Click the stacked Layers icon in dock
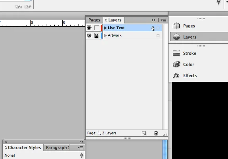The width and height of the screenshot is (228, 159). pyautogui.click(x=176, y=37)
